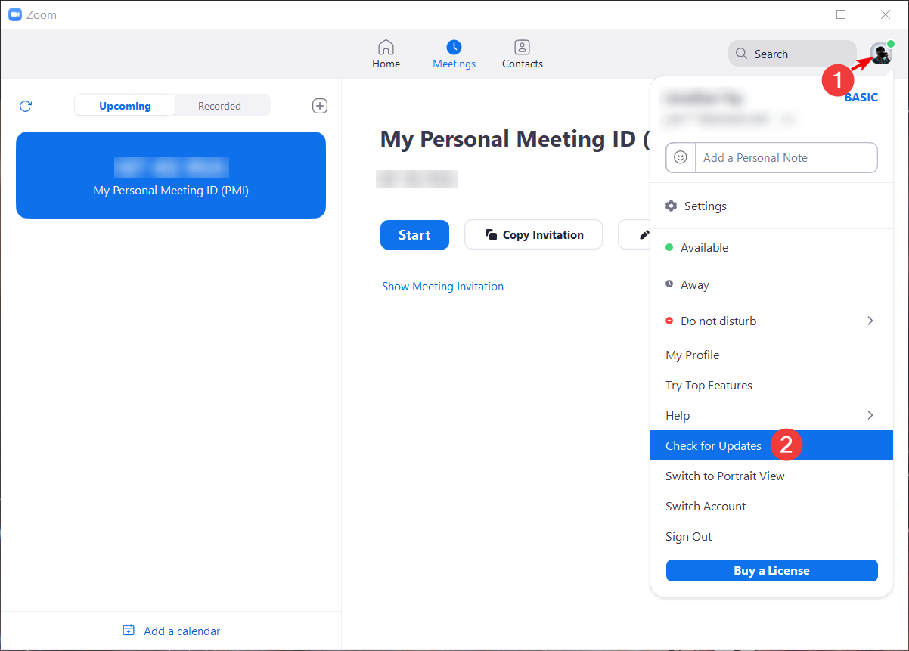Choose Switch Account
The width and height of the screenshot is (909, 651).
pyautogui.click(x=771, y=506)
